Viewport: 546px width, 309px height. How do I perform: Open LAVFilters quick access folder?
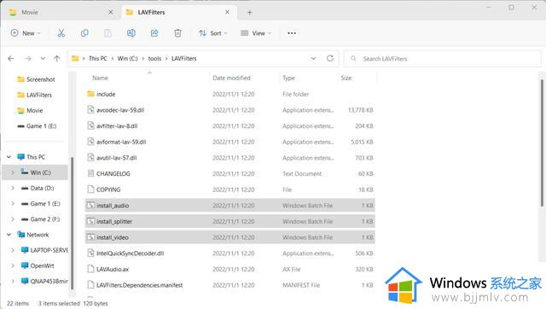tap(35, 95)
